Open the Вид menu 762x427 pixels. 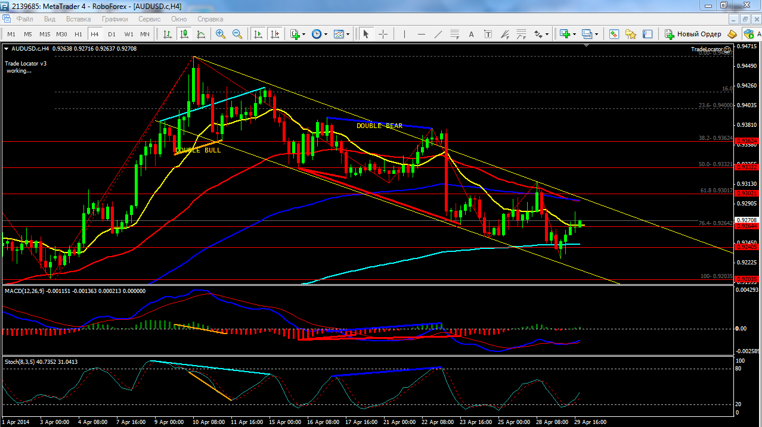[49, 19]
